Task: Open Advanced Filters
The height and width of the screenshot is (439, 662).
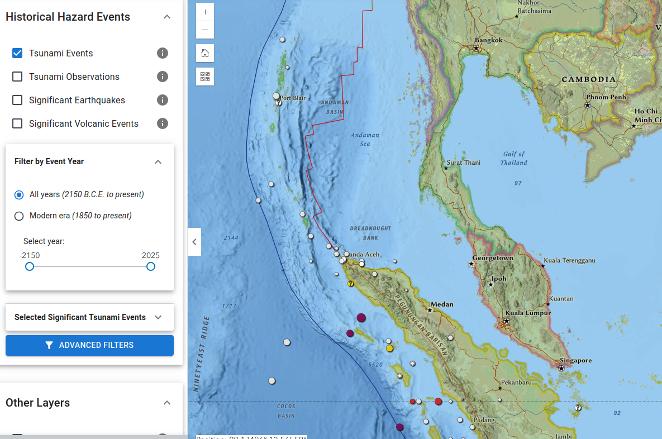Action: pos(89,345)
